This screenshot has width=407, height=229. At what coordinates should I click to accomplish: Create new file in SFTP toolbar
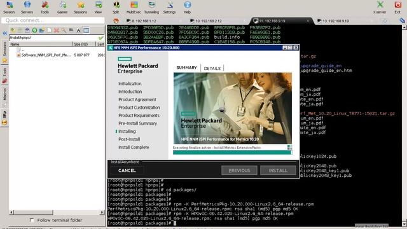[49, 31]
